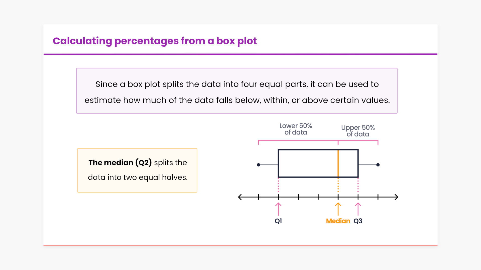The height and width of the screenshot is (270, 481).
Task: Click the minimum value dot on left whisker
Action: tap(259, 165)
